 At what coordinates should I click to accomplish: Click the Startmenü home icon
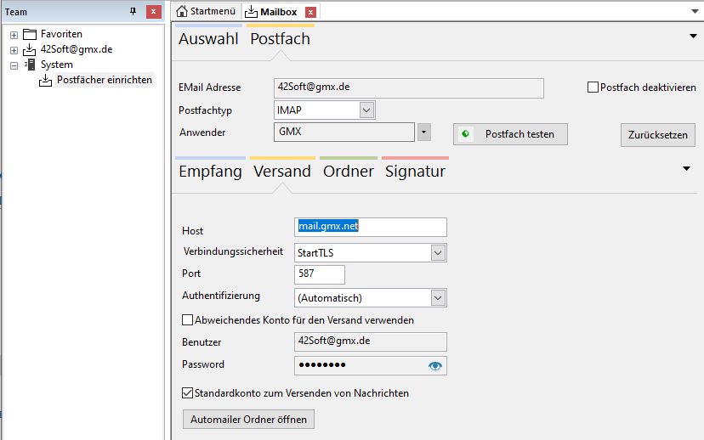tap(182, 11)
